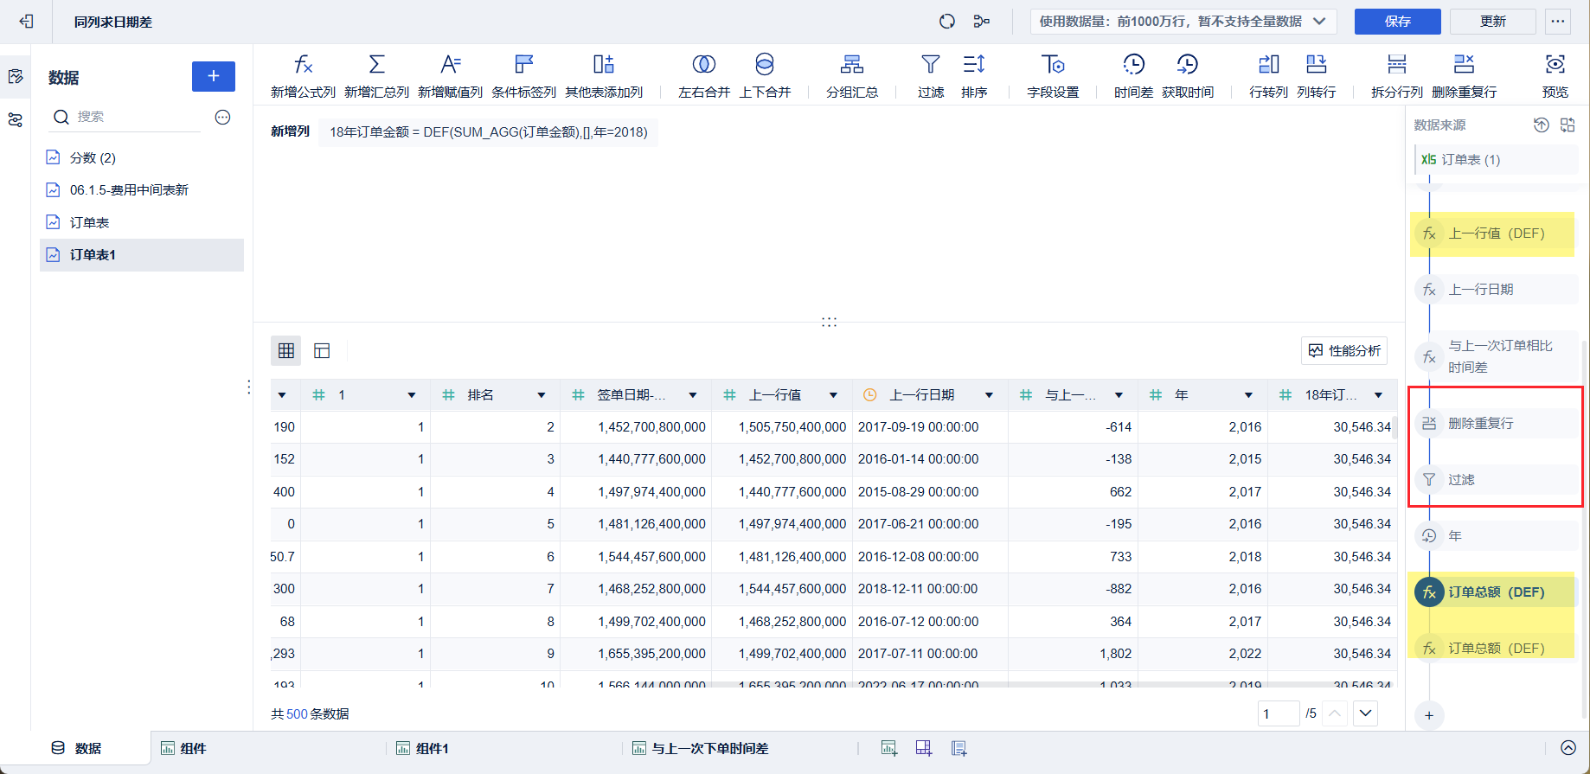Image resolution: width=1590 pixels, height=774 pixels.
Task: Add a new dashboard via the bottom bar grid icon
Action: pyautogui.click(x=924, y=748)
